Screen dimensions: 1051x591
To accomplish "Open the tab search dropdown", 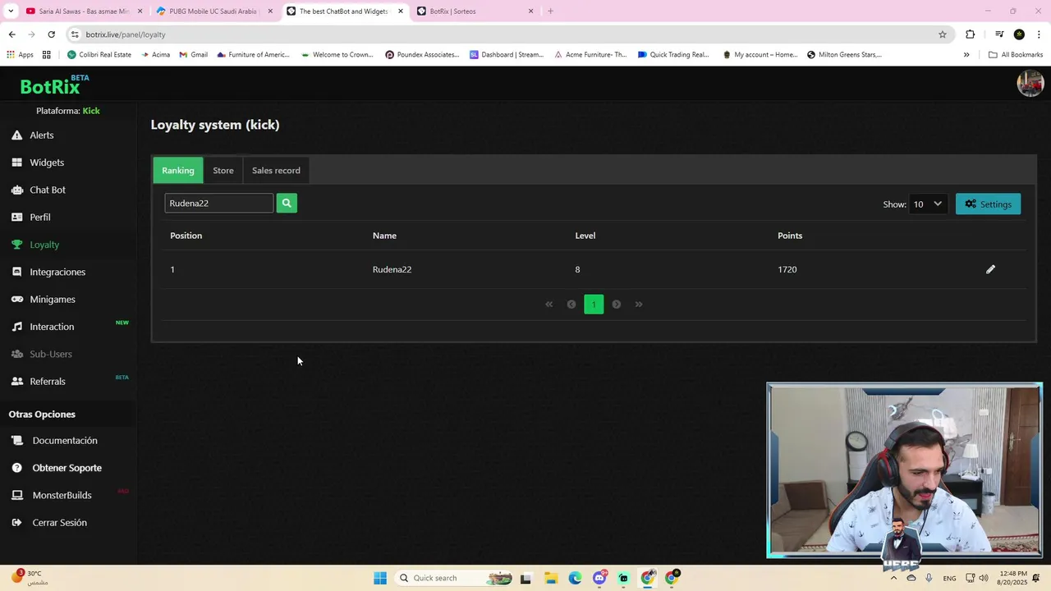I will click(x=10, y=11).
